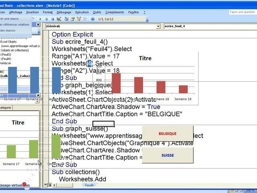Open the Toolbox icon with crossed tools
The width and height of the screenshot is (257, 193).
[85, 19]
